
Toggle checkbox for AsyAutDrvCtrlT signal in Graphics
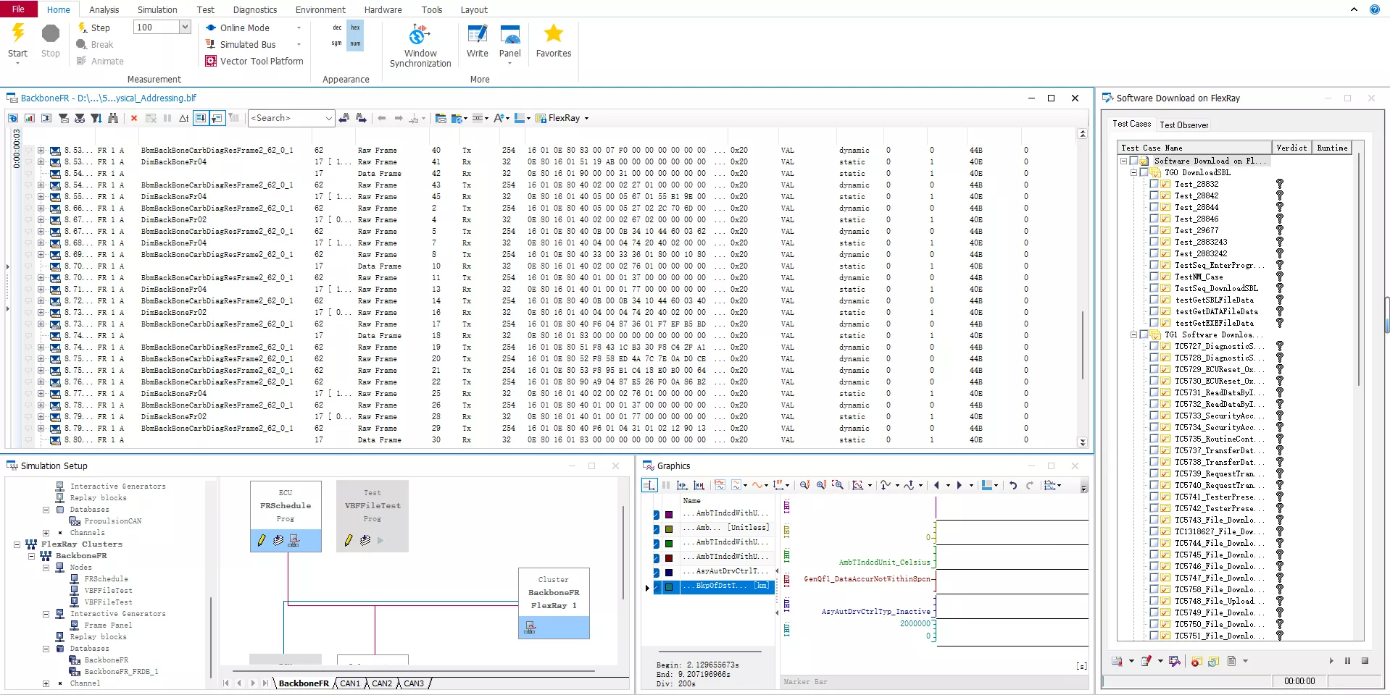pyautogui.click(x=656, y=573)
